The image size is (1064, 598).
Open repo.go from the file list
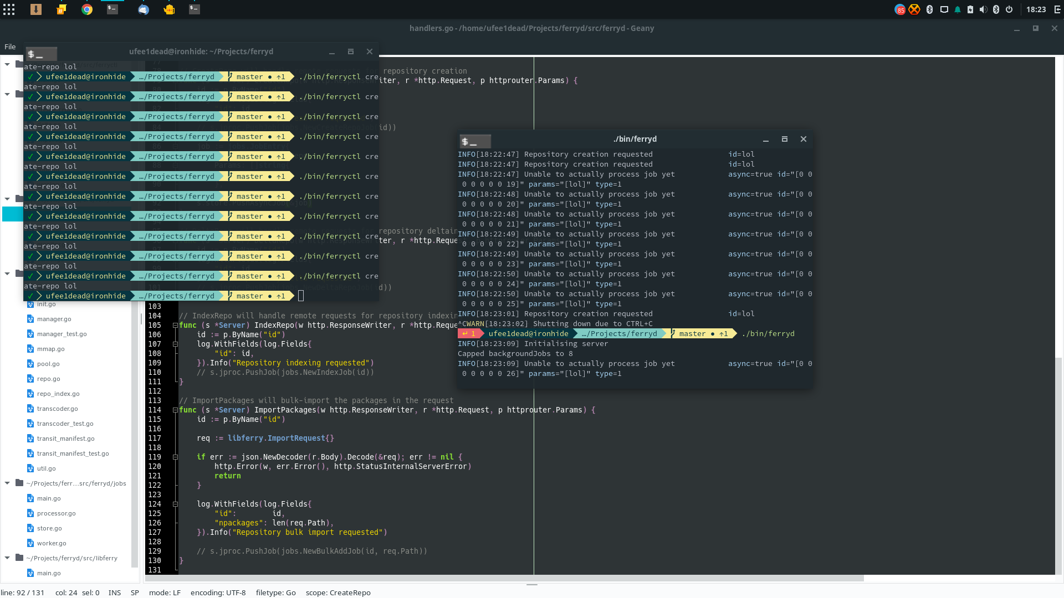tap(49, 379)
